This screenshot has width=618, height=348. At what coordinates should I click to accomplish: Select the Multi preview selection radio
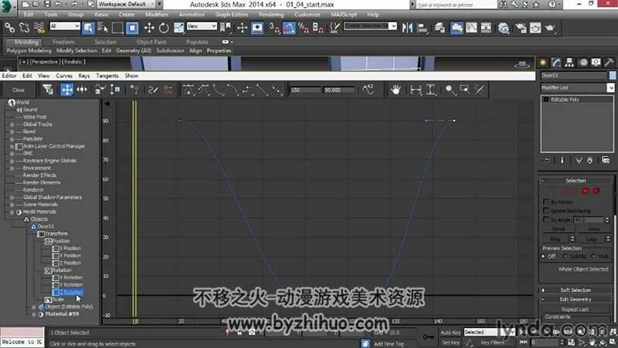tap(593, 257)
